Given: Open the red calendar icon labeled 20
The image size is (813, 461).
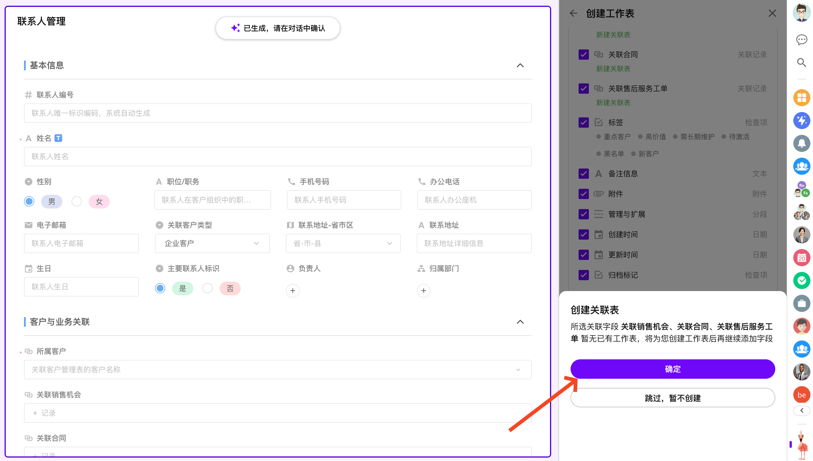Looking at the screenshot, I should click(801, 257).
